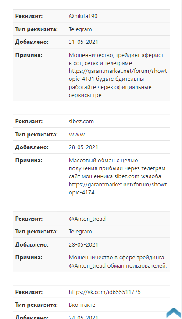Open the vk.com/id655511775 link
The image size is (182, 319).
[x=105, y=292]
